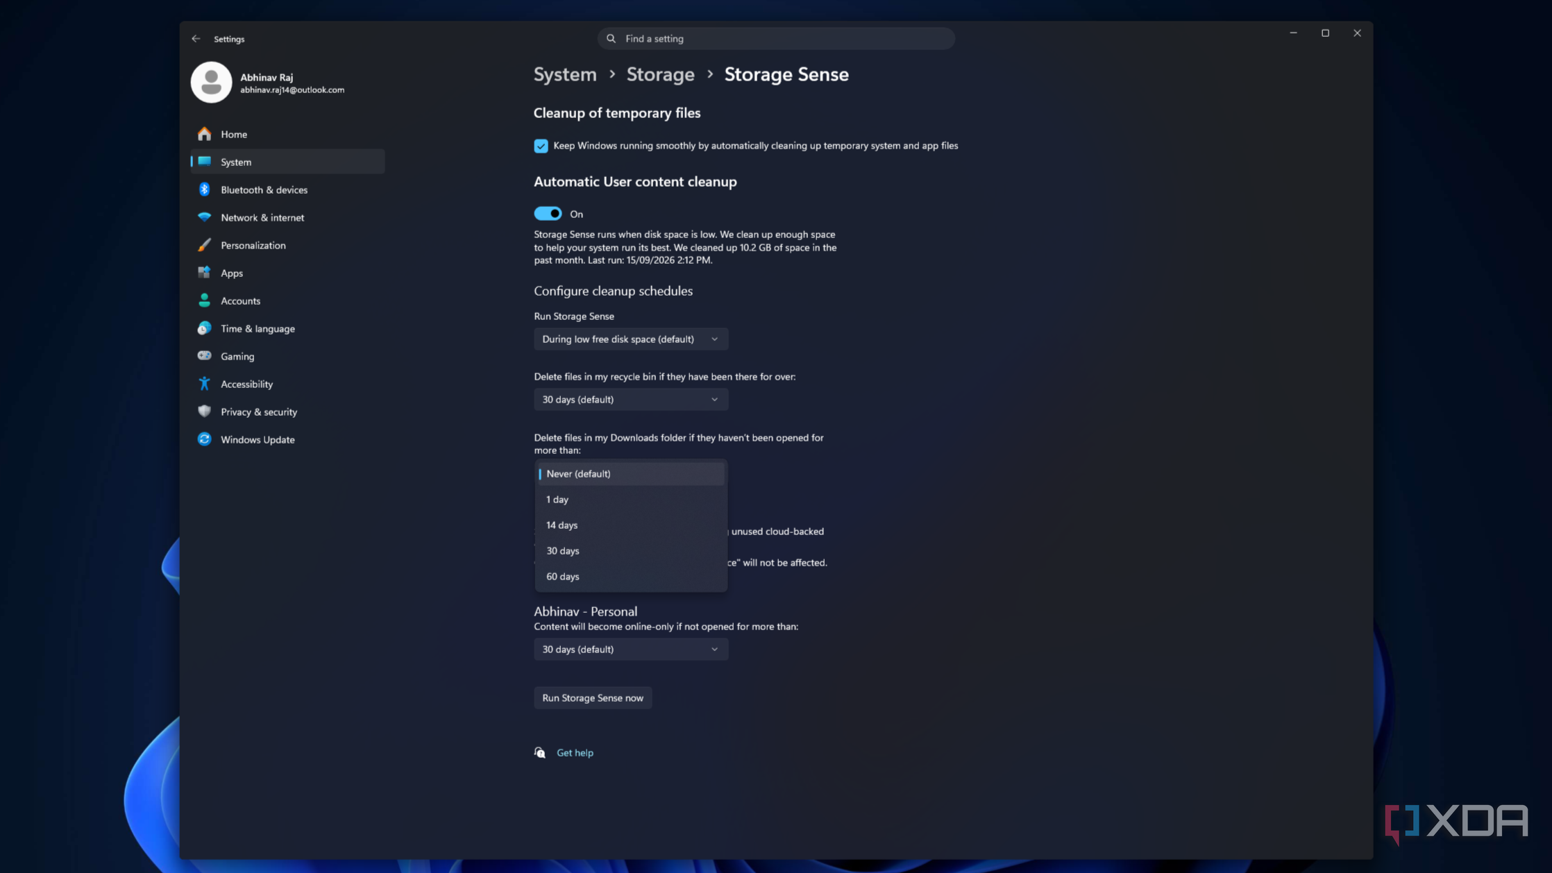
Task: Click the Home house icon
Action: click(x=204, y=134)
